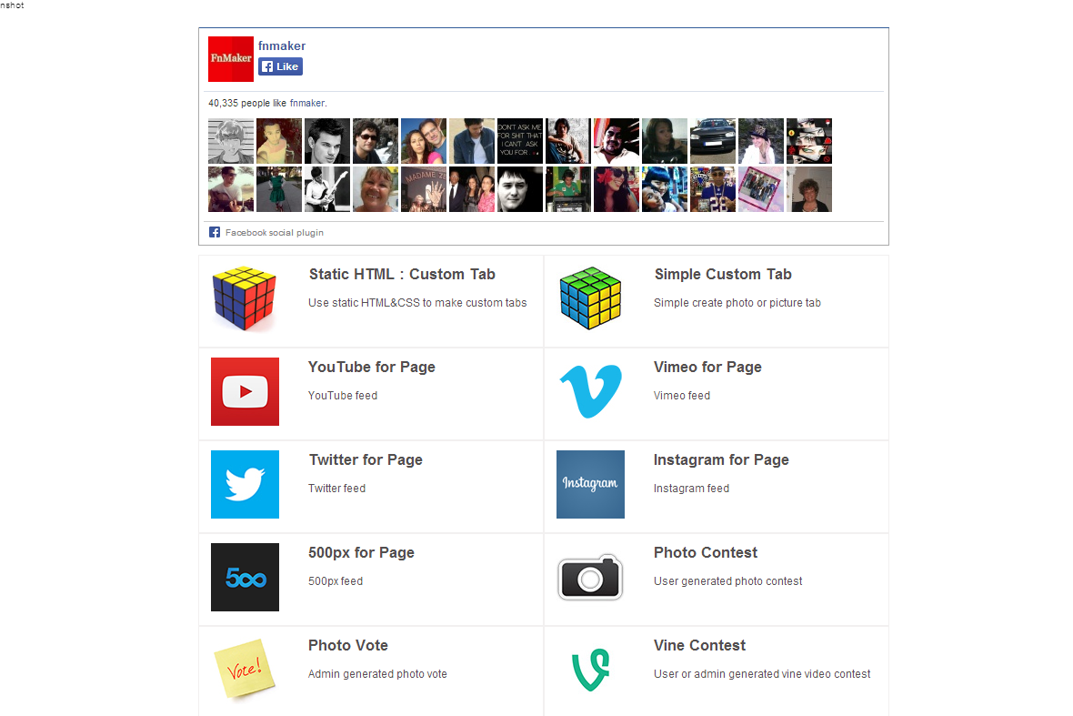Open the Facebook social plugin text link
The image size is (1073, 716).
pos(275,233)
